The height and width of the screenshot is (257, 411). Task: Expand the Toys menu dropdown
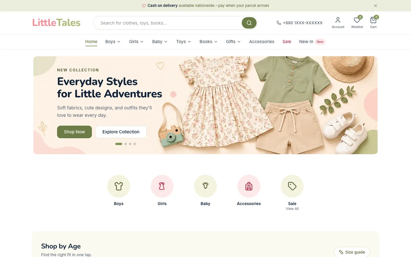tap(184, 41)
